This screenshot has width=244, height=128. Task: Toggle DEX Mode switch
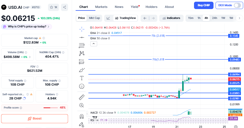coord(237,5)
